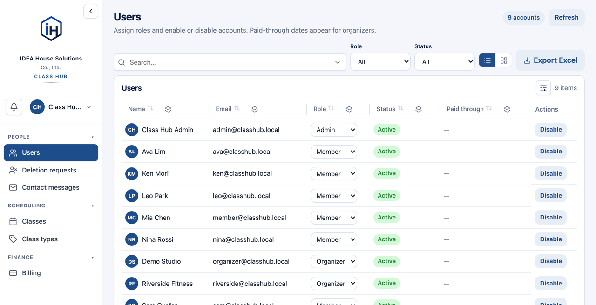Open the Class Hub account dropdown
The width and height of the screenshot is (596, 305).
point(61,107)
